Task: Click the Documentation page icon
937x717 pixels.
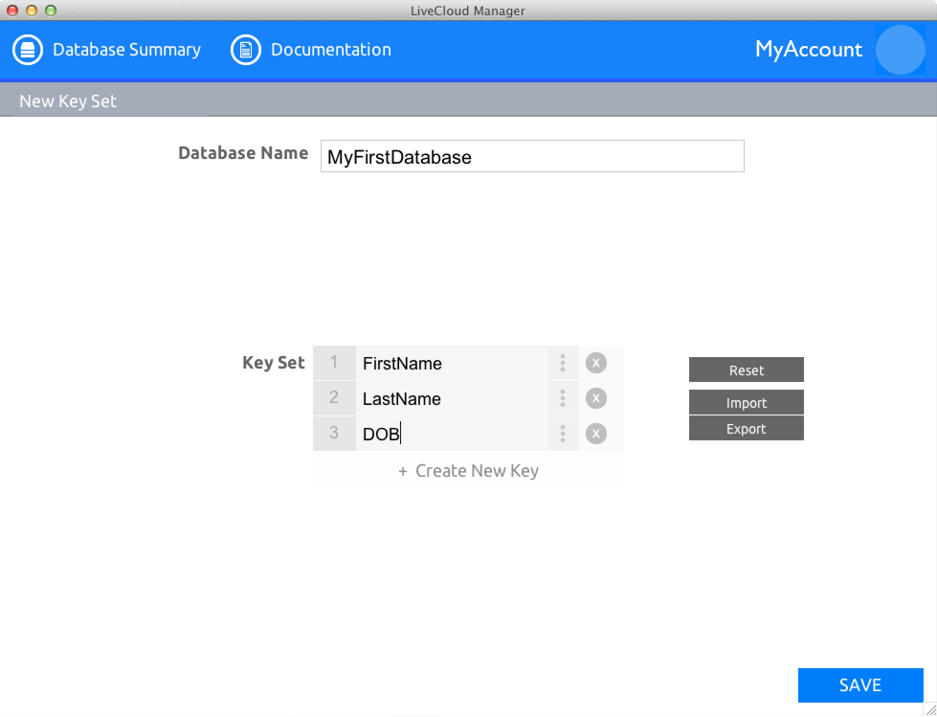Action: pyautogui.click(x=246, y=50)
